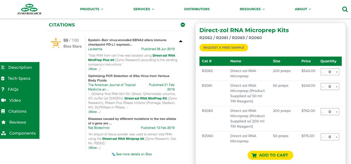Screen dimensions: 351x164
Task: Open the PRODUCTS dropdown menu
Action: pyautogui.click(x=92, y=9)
